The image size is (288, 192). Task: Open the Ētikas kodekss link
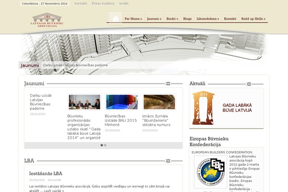(103, 3)
